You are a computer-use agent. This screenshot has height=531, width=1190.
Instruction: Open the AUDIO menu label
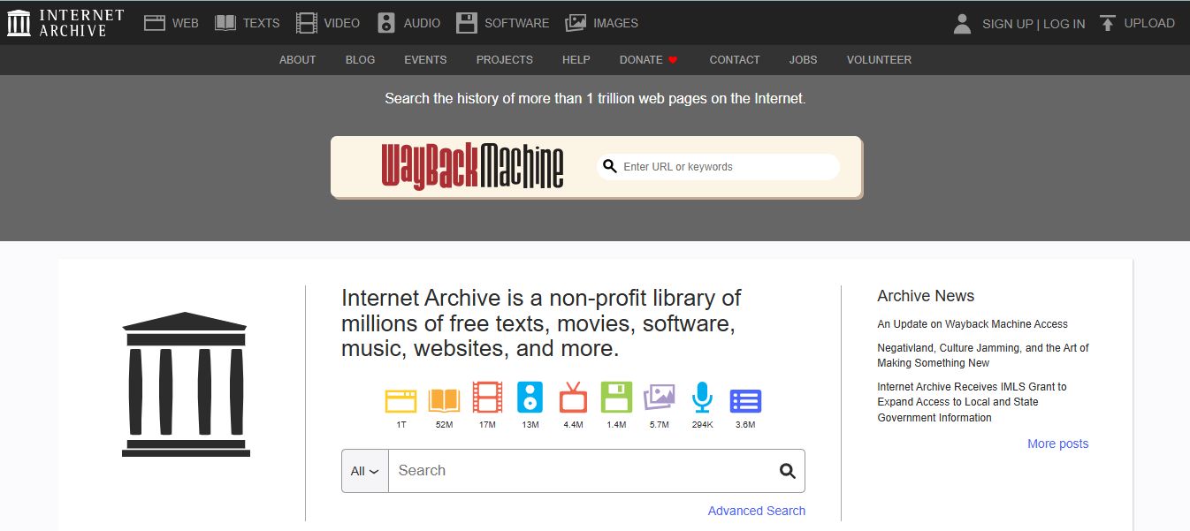(422, 24)
